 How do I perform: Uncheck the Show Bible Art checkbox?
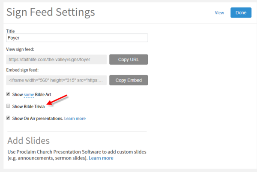pos(9,94)
